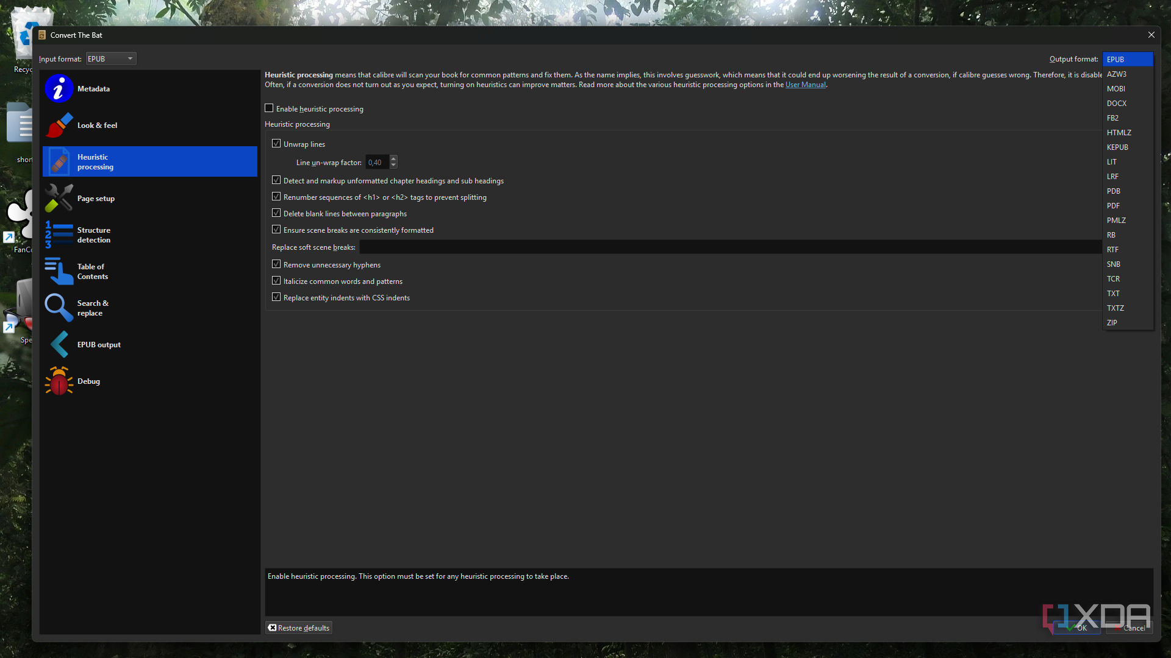Choose RTF as output format
This screenshot has width=1171, height=658.
click(x=1127, y=250)
